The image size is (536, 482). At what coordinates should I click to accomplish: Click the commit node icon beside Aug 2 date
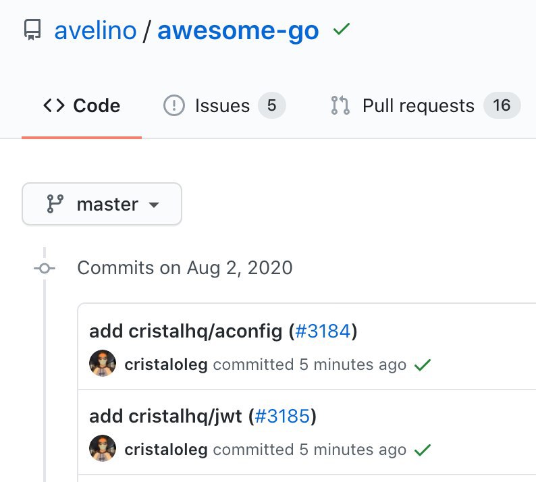coord(45,269)
